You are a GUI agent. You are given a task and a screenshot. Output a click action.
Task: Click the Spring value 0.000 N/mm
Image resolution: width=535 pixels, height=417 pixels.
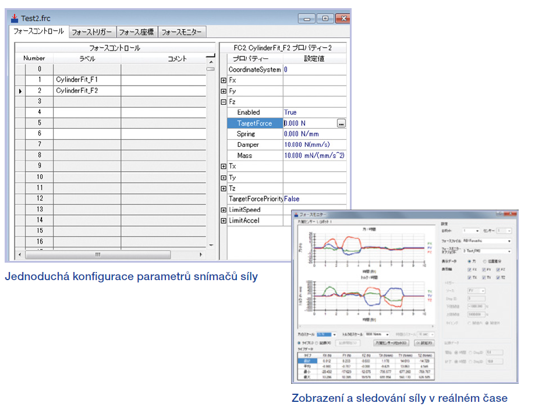coord(314,134)
